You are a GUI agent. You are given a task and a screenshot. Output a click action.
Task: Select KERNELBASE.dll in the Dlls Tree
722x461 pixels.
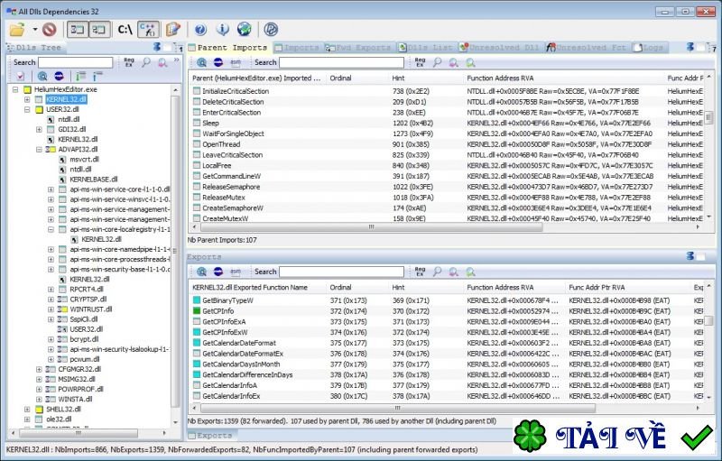94,180
